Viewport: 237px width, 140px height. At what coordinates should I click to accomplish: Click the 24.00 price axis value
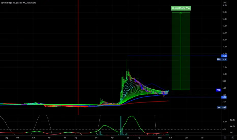click(x=225, y=26)
